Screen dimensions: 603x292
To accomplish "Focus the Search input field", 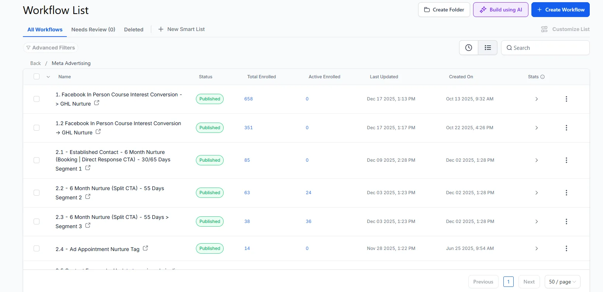I will click(x=545, y=48).
